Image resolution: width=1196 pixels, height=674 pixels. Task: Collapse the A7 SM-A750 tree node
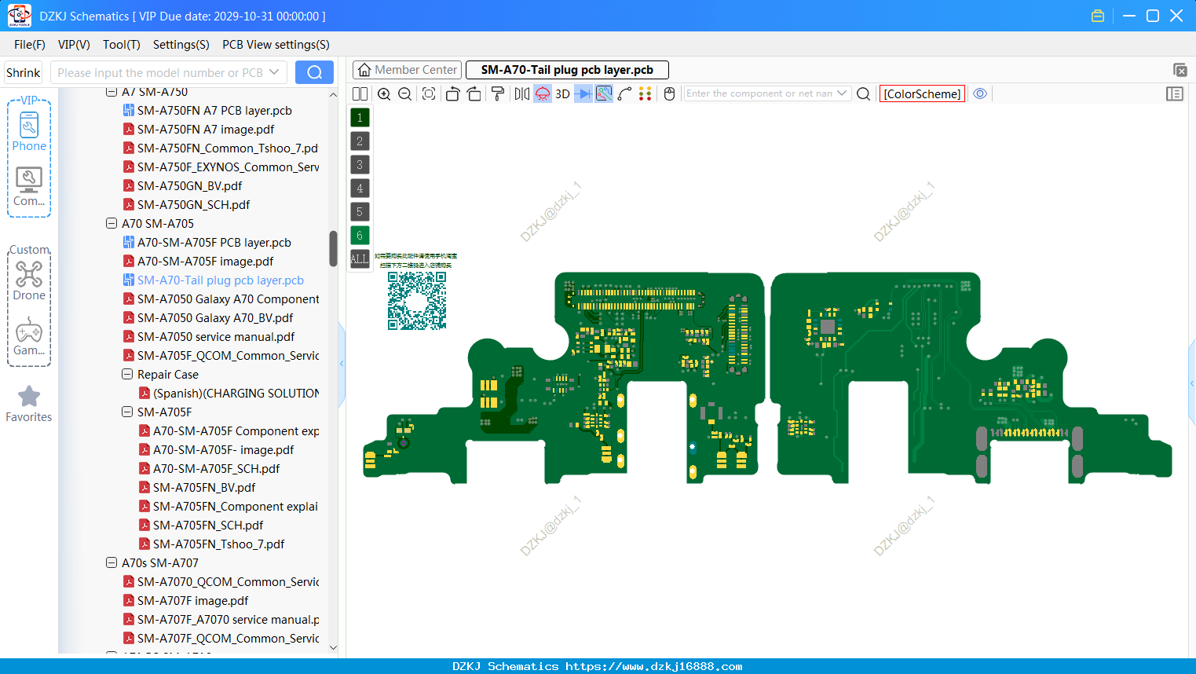coord(112,92)
